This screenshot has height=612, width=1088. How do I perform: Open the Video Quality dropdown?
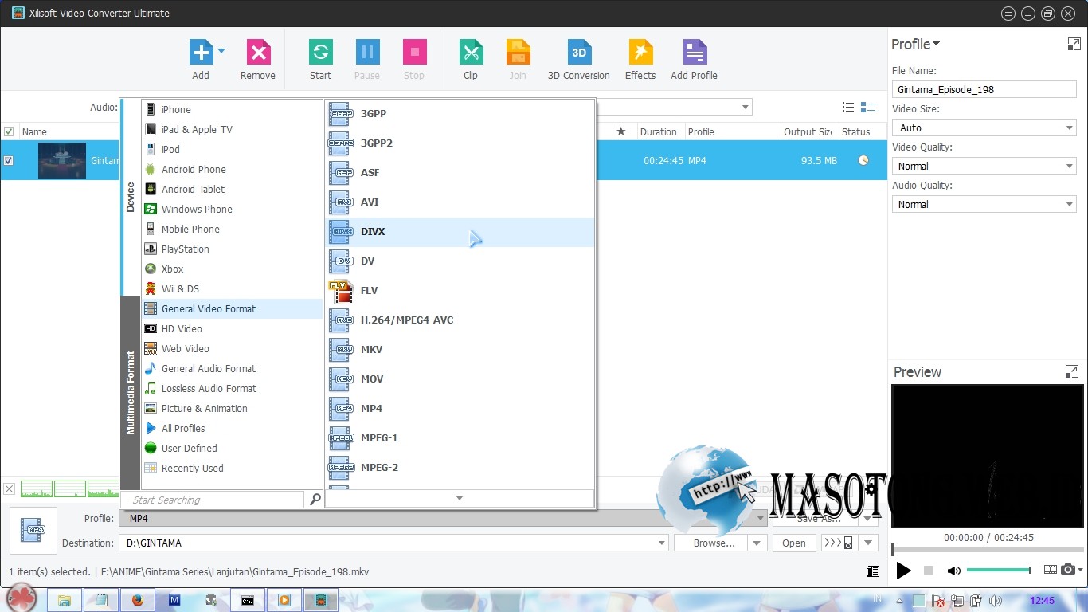click(984, 166)
